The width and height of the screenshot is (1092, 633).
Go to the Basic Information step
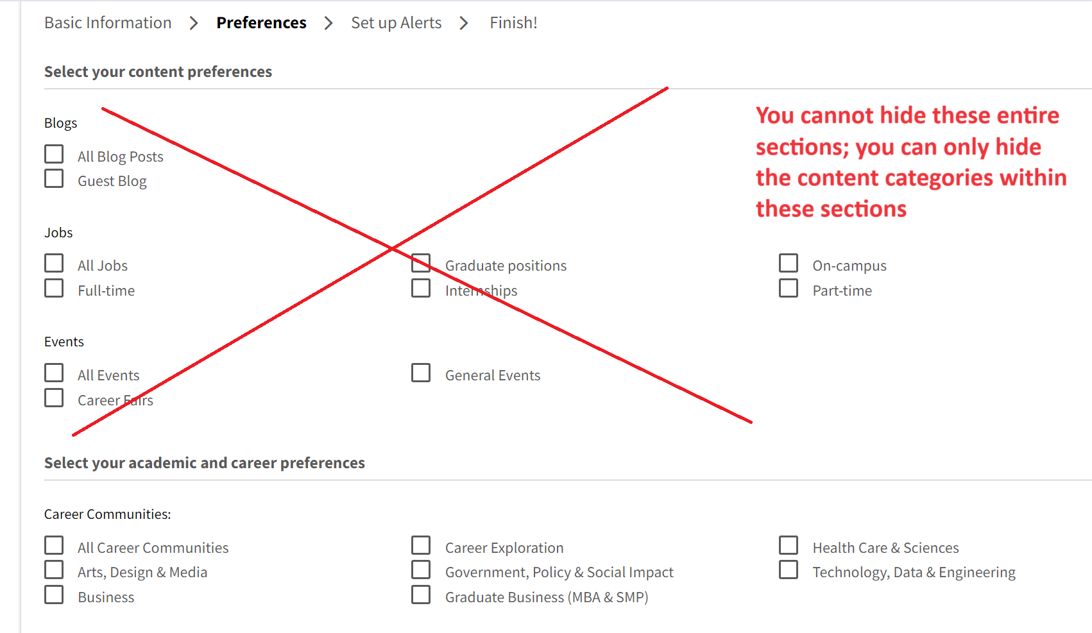[108, 23]
